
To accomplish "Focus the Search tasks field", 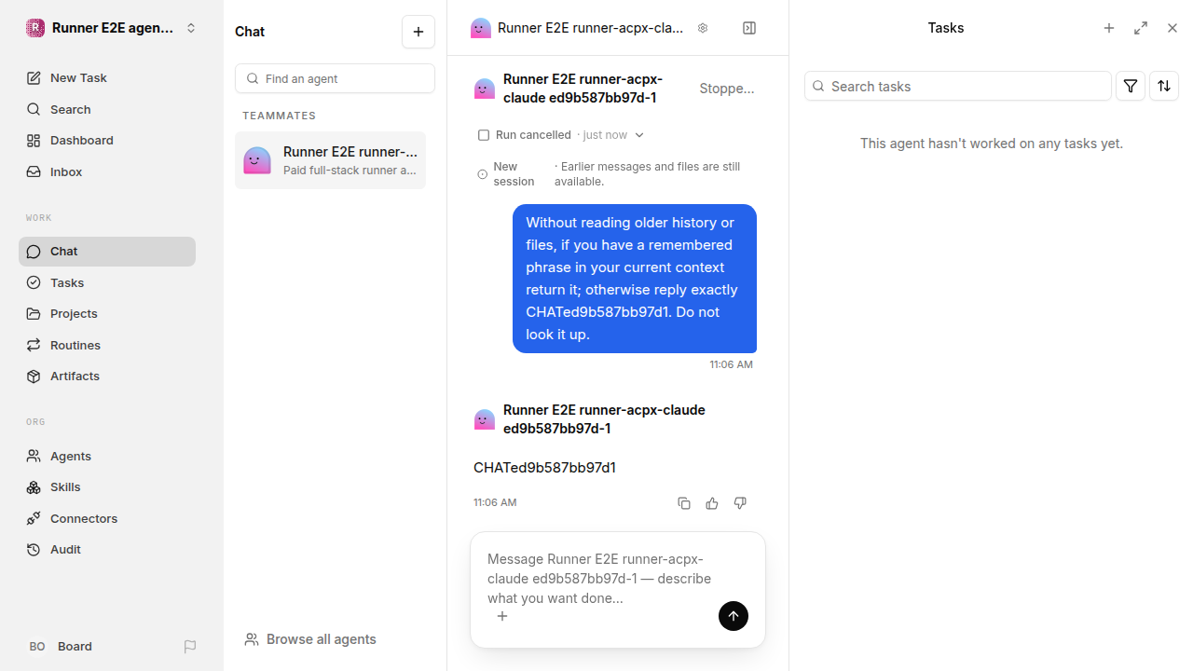I will [x=958, y=86].
